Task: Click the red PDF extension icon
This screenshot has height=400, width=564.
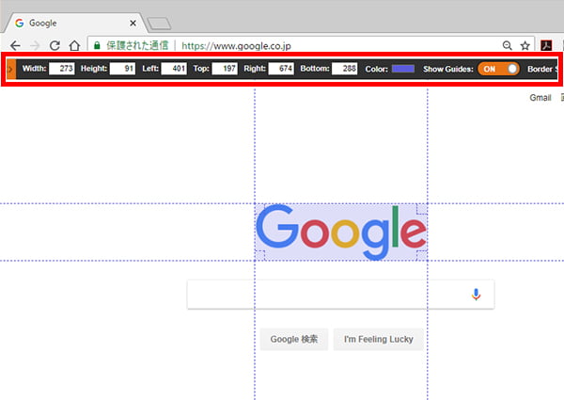Action: [x=546, y=44]
